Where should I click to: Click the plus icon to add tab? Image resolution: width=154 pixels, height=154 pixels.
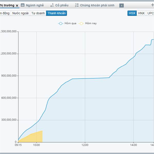pos(152,5)
